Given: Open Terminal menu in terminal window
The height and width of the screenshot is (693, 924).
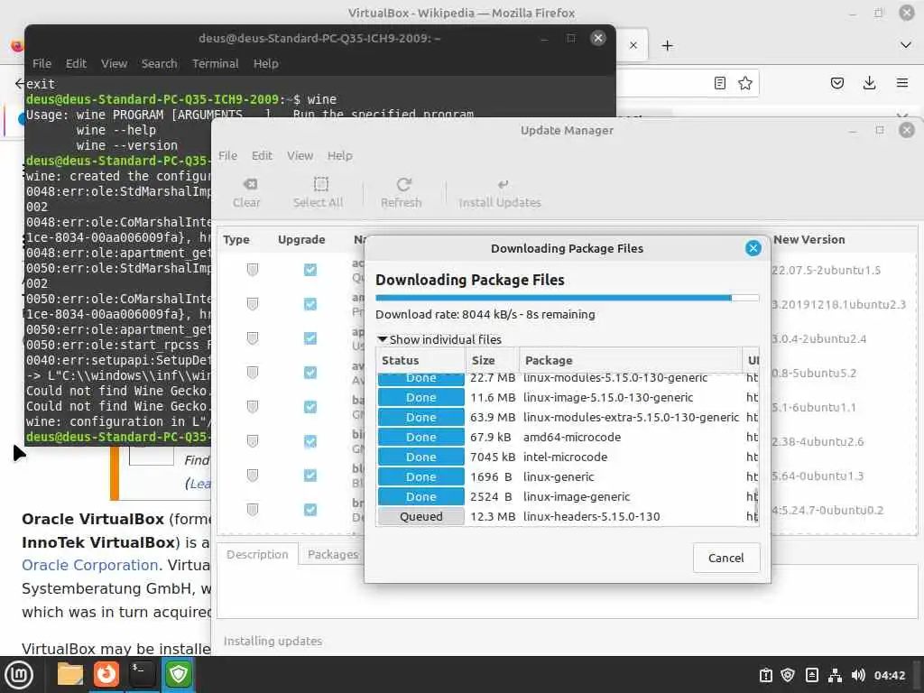Looking at the screenshot, I should click(x=215, y=64).
